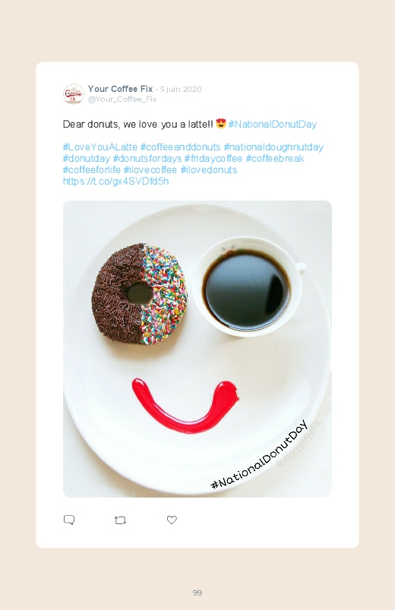Visit the t.co/gx4SVDfd5h short link
Screen dimensions: 395x610
[x=116, y=182]
